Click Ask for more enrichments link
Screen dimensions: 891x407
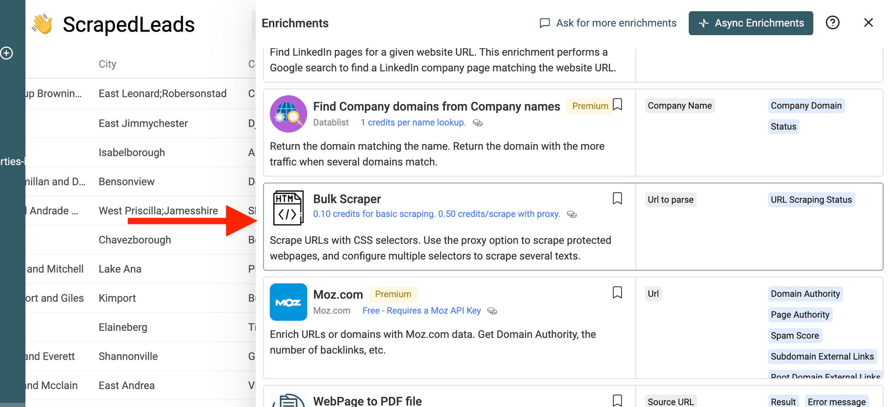pyautogui.click(x=608, y=23)
